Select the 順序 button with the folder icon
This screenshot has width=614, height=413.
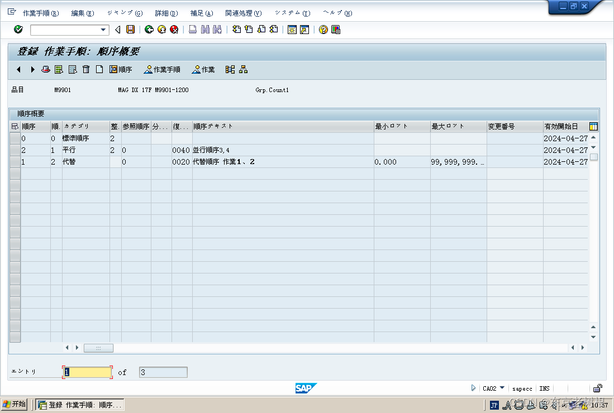[x=120, y=69]
